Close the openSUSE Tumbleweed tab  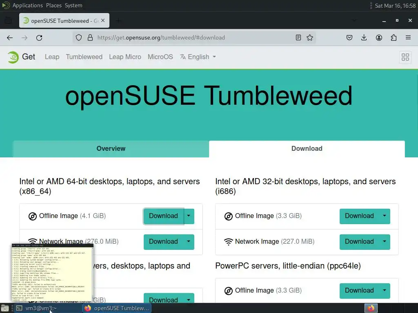[103, 20]
